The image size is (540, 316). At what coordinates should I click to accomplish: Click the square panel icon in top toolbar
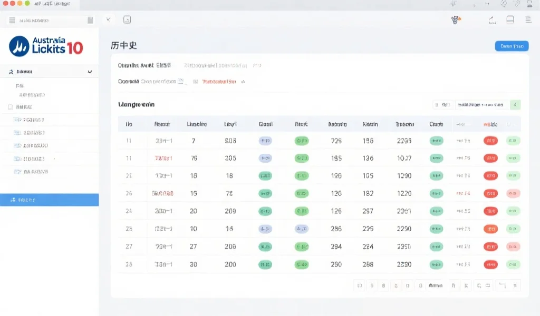tap(127, 20)
